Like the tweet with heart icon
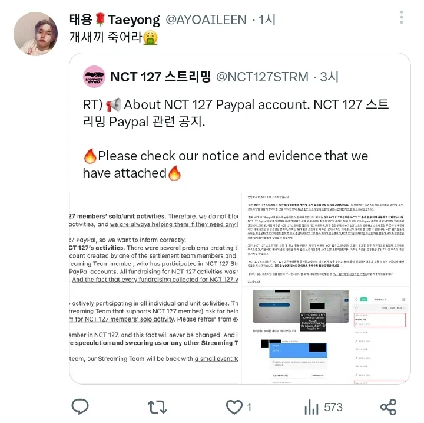Viewport: 424px width, 423px height. pyautogui.click(x=234, y=407)
